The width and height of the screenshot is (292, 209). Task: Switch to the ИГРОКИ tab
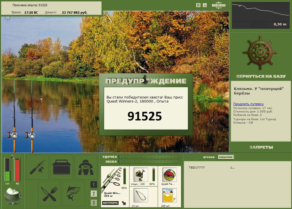[x=209, y=157]
